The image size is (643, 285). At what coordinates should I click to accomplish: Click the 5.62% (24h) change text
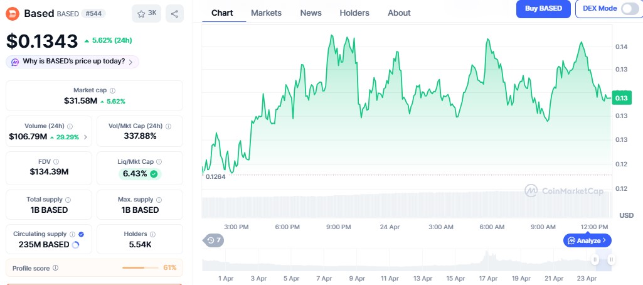click(112, 40)
